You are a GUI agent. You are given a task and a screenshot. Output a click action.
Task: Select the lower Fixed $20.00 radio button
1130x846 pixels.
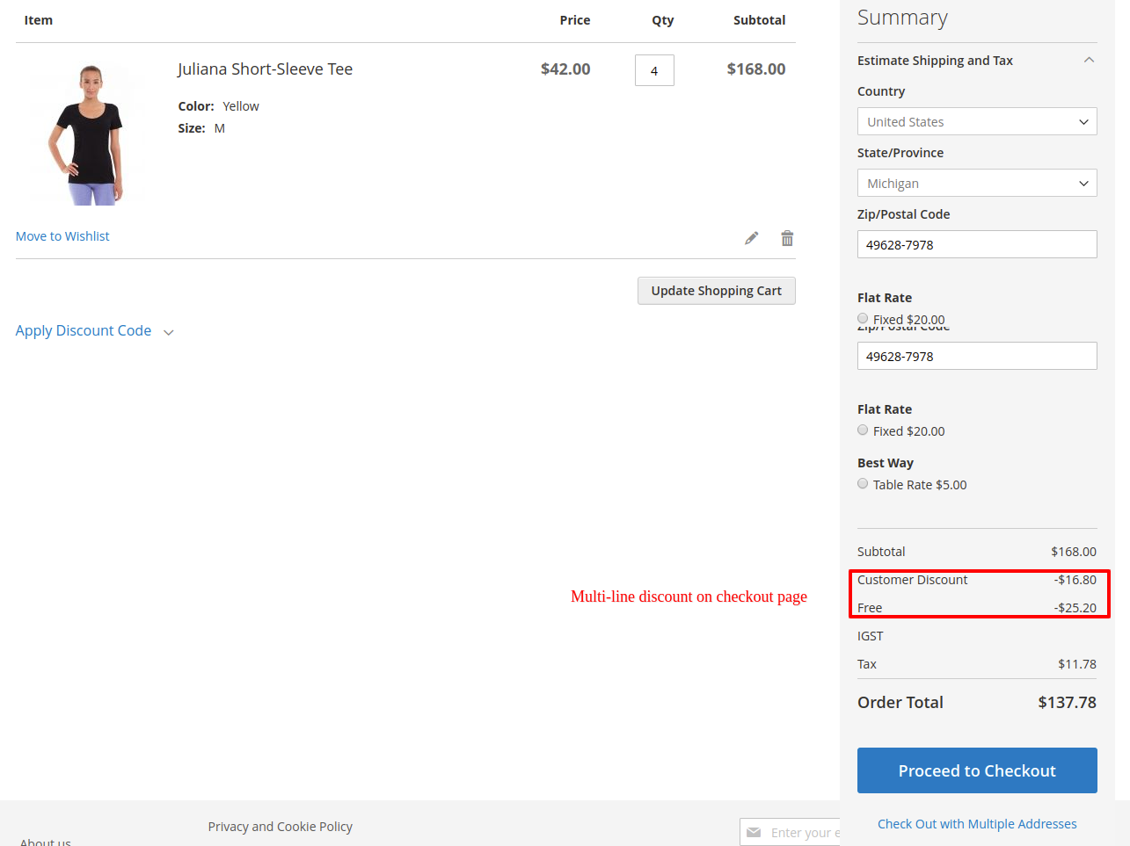point(863,430)
